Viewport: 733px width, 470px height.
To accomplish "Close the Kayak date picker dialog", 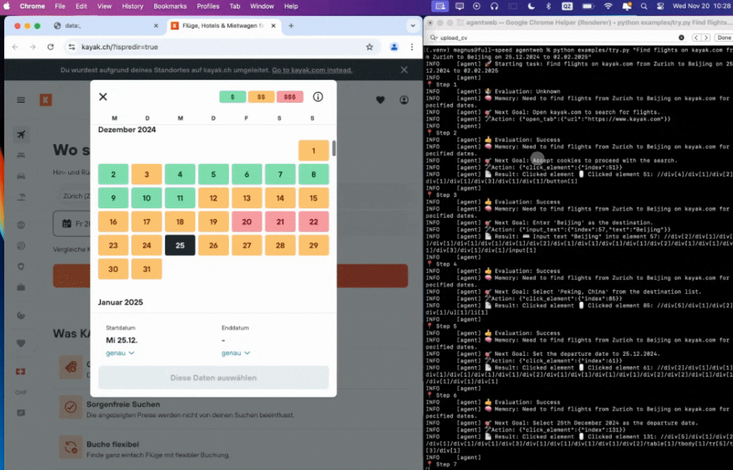I will point(103,96).
